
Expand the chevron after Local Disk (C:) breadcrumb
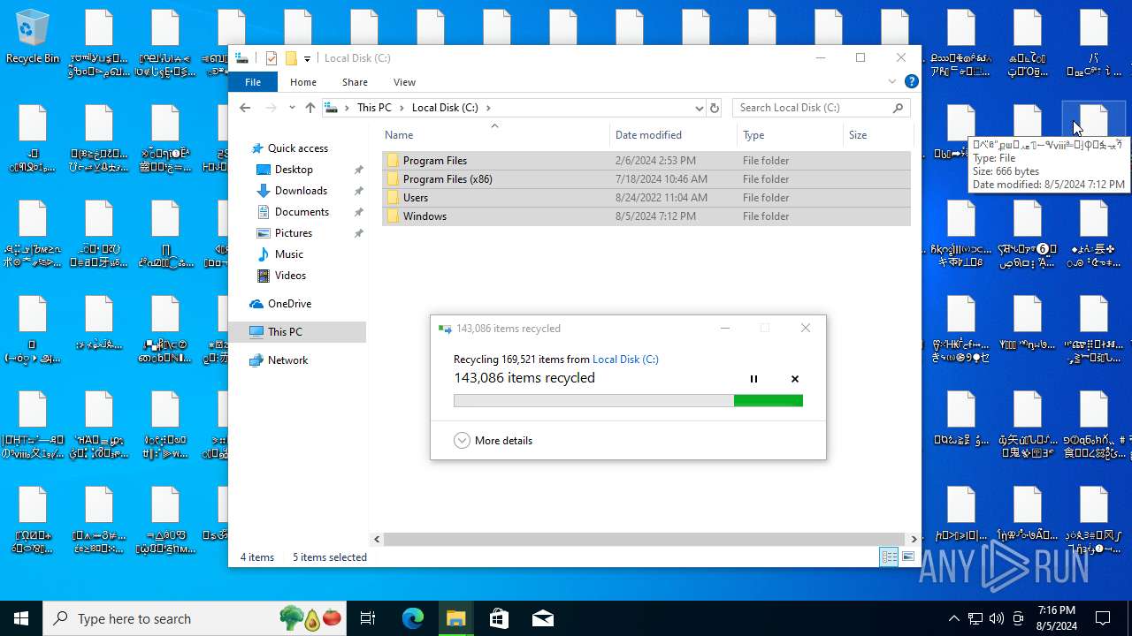[488, 108]
